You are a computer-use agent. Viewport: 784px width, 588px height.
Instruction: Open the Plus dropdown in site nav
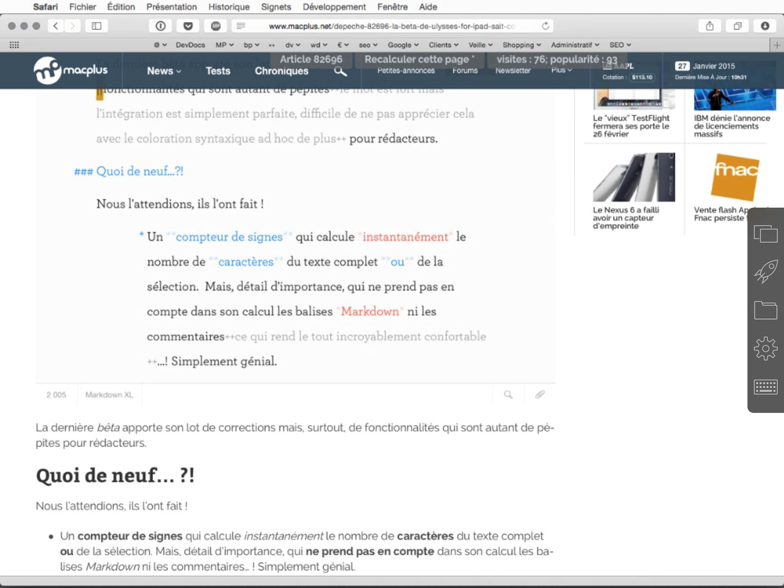(561, 70)
